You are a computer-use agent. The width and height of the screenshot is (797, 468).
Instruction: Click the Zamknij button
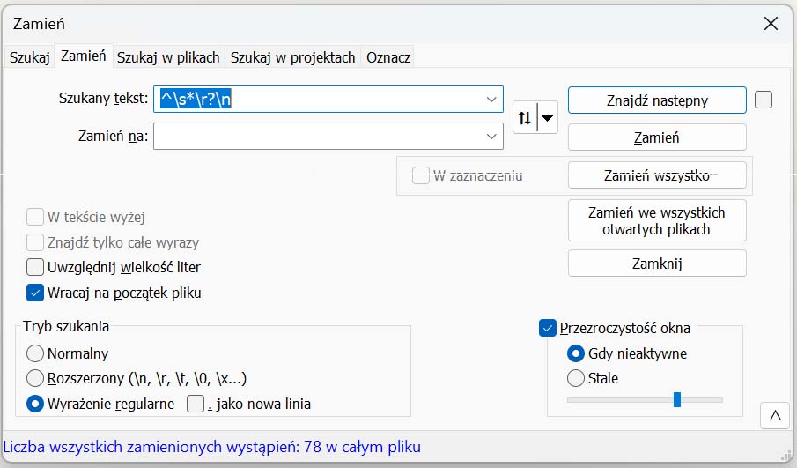click(657, 263)
